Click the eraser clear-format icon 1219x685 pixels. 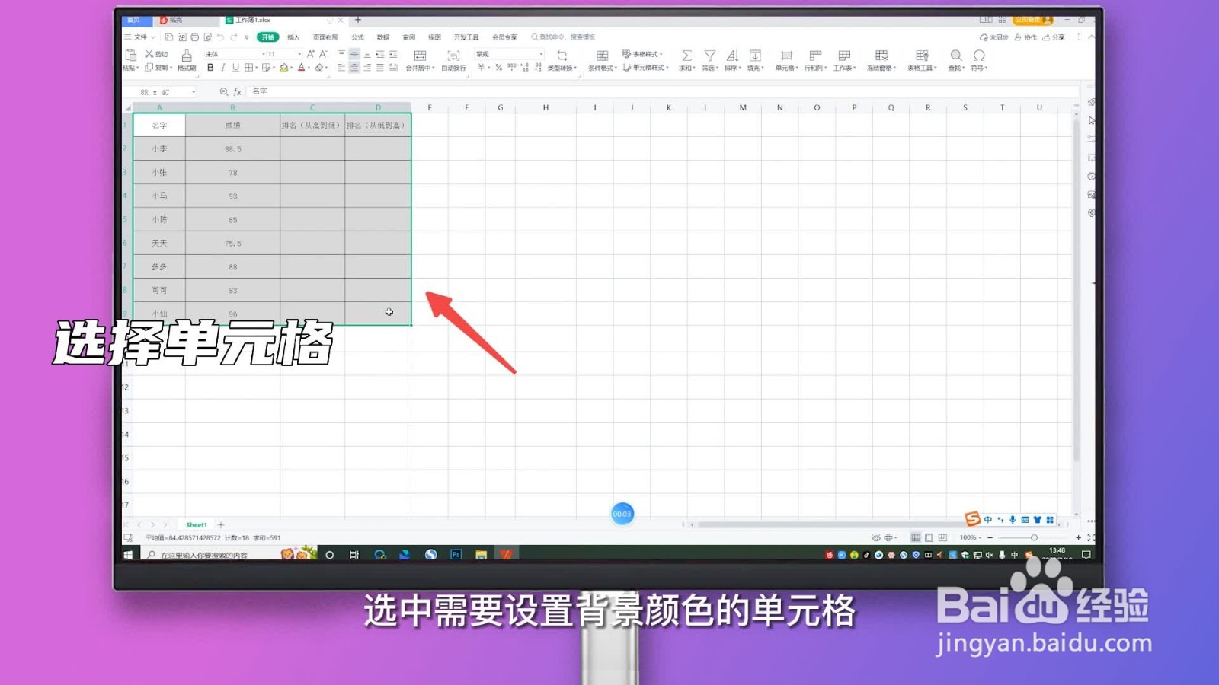coord(319,68)
